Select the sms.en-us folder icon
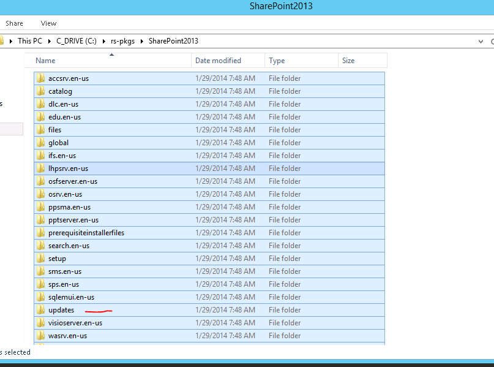 [40, 271]
